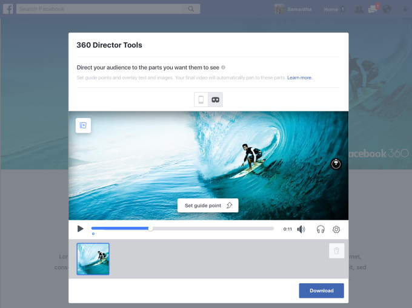Click the add overlay image icon on video
This screenshot has width=412, height=308.
pos(83,125)
